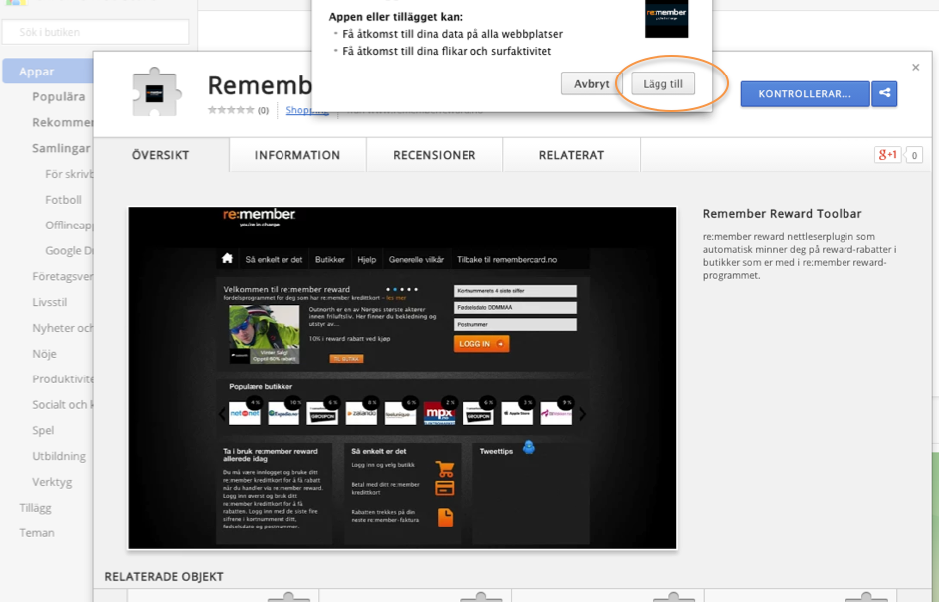Image resolution: width=939 pixels, height=602 pixels.
Task: Click the skier promo image
Action: coord(265,334)
